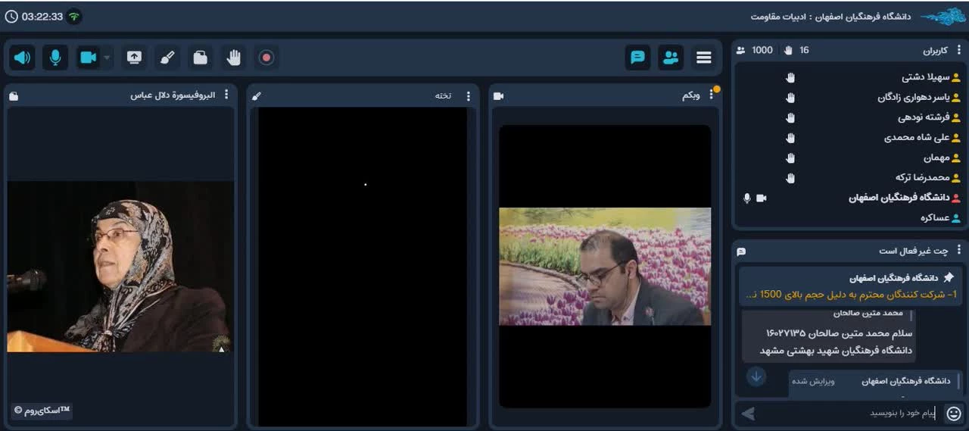The height and width of the screenshot is (431, 969).
Task: Show the chat panel from the toolbar
Action: [638, 58]
